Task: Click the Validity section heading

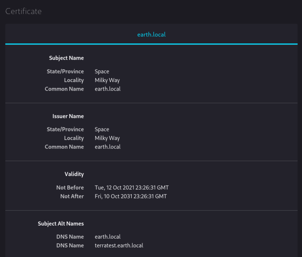Action: click(74, 174)
